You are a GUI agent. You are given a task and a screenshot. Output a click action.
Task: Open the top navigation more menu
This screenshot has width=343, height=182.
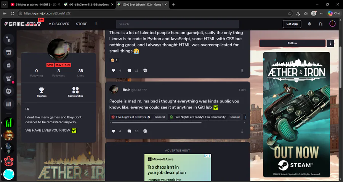click(x=96, y=24)
